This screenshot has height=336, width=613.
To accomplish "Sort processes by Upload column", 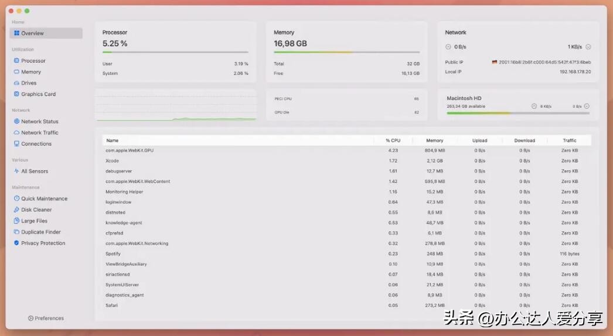I will (x=480, y=140).
